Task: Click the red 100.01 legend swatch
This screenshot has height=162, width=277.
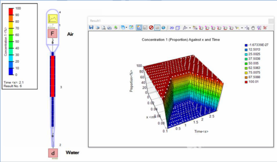Action: point(246,82)
